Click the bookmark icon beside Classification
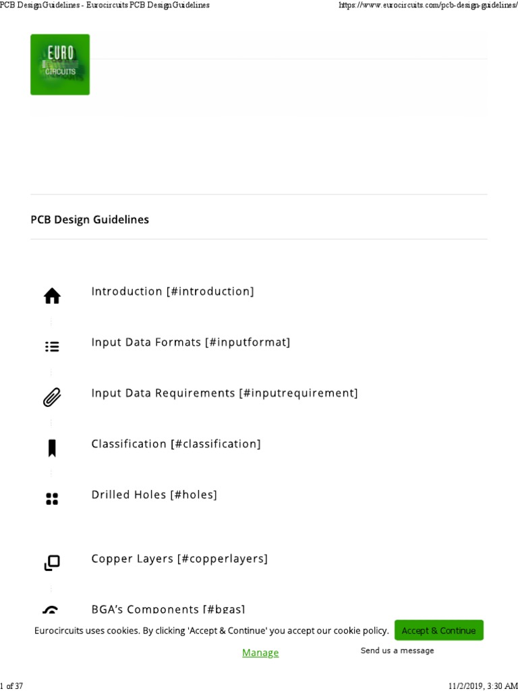Image resolution: width=518 pixels, height=691 pixels. pyautogui.click(x=52, y=447)
